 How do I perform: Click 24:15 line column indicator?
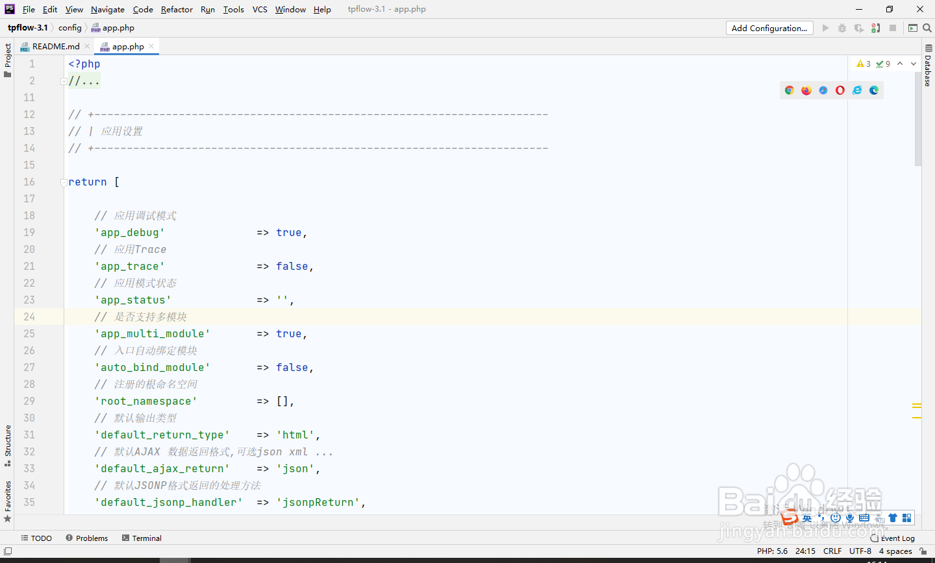(x=805, y=551)
